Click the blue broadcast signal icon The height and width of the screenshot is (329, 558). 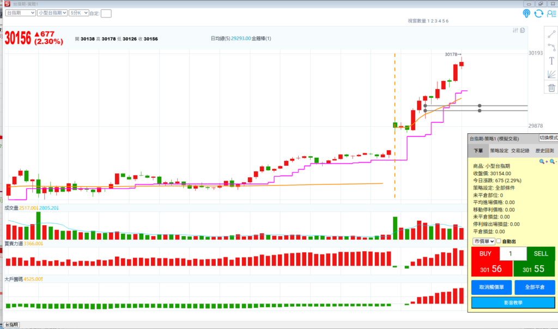pyautogui.click(x=526, y=14)
